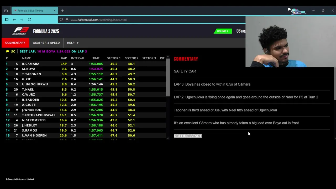The height and width of the screenshot is (189, 336).
Task: Click the purple 1:54.025 lap time
Action: [x=96, y=69]
